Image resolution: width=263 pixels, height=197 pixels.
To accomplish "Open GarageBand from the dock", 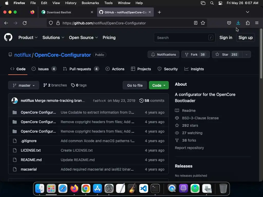I will [x=132, y=189].
